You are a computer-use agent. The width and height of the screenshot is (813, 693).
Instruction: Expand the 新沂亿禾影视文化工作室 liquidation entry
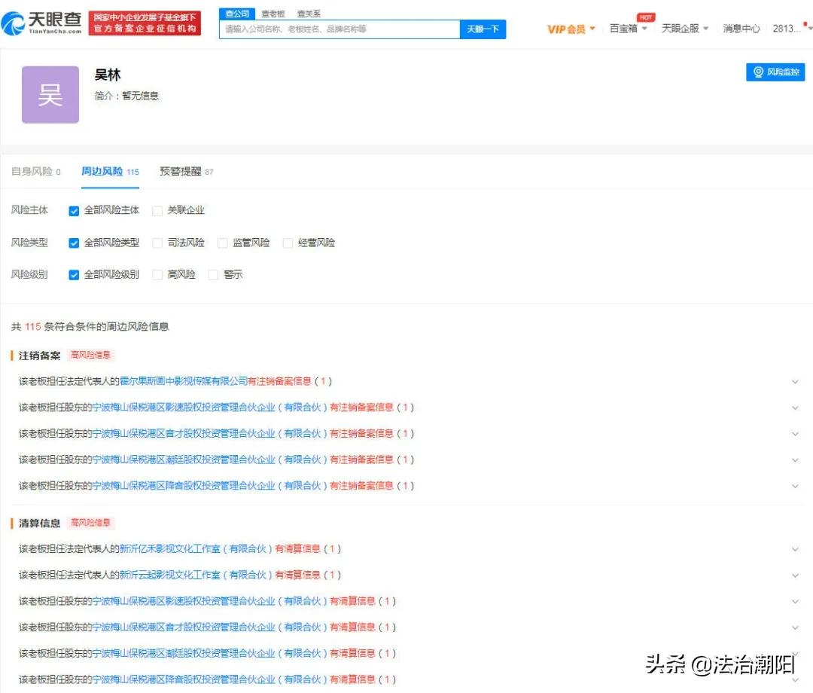click(x=796, y=548)
